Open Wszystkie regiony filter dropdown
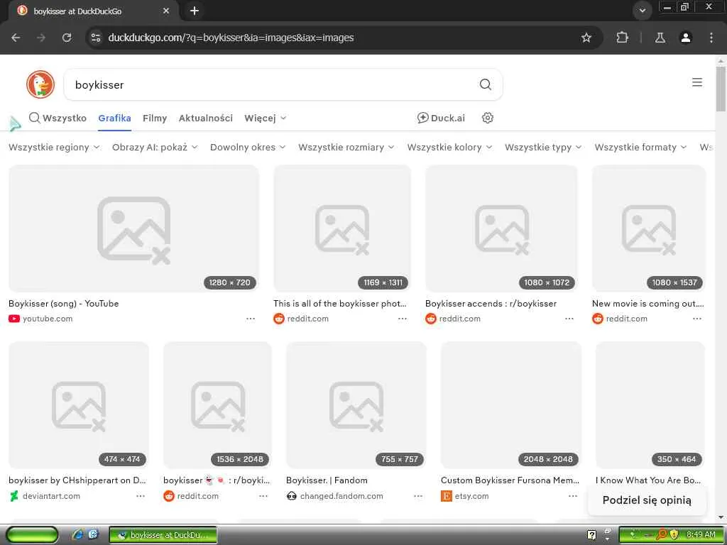727x545 pixels. (x=54, y=147)
